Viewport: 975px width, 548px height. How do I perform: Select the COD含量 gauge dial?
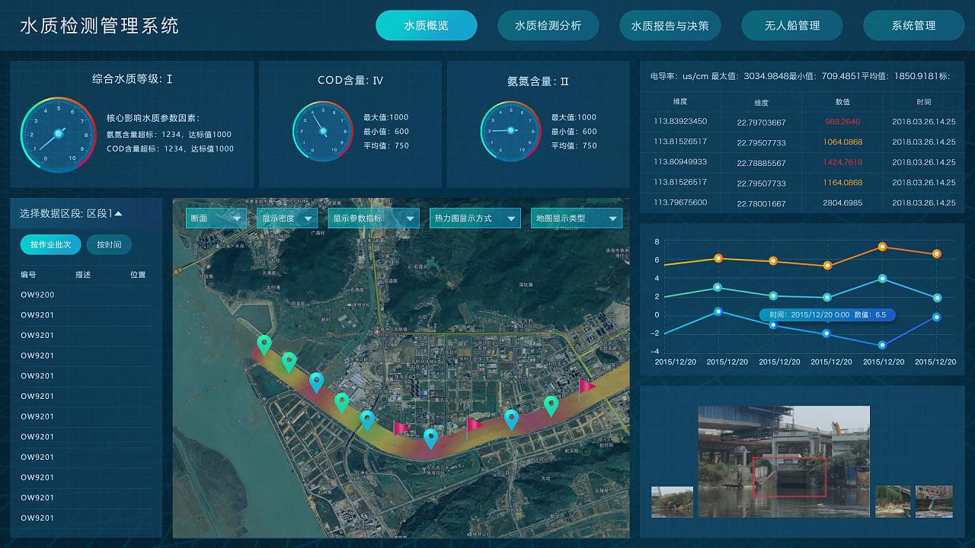pyautogui.click(x=323, y=131)
